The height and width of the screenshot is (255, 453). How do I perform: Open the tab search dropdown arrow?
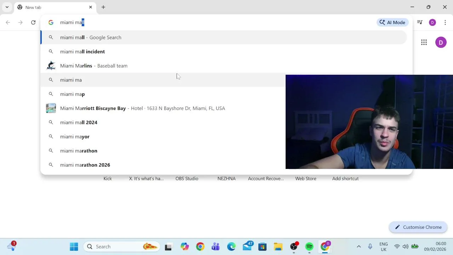click(x=7, y=7)
